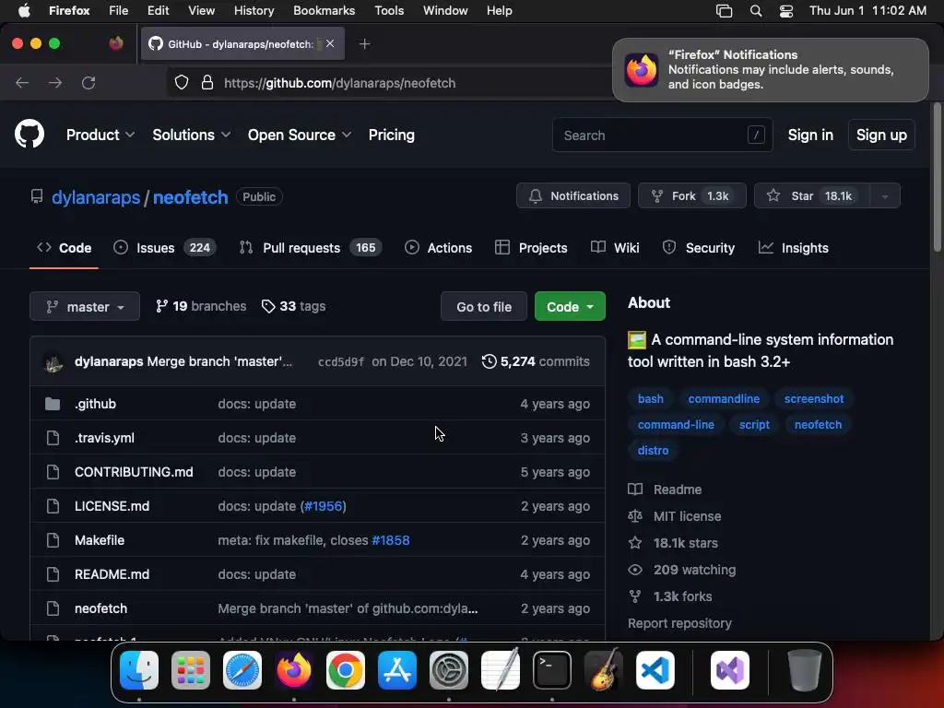Launch Safari from the dock
This screenshot has width=944, height=708.
[242, 670]
